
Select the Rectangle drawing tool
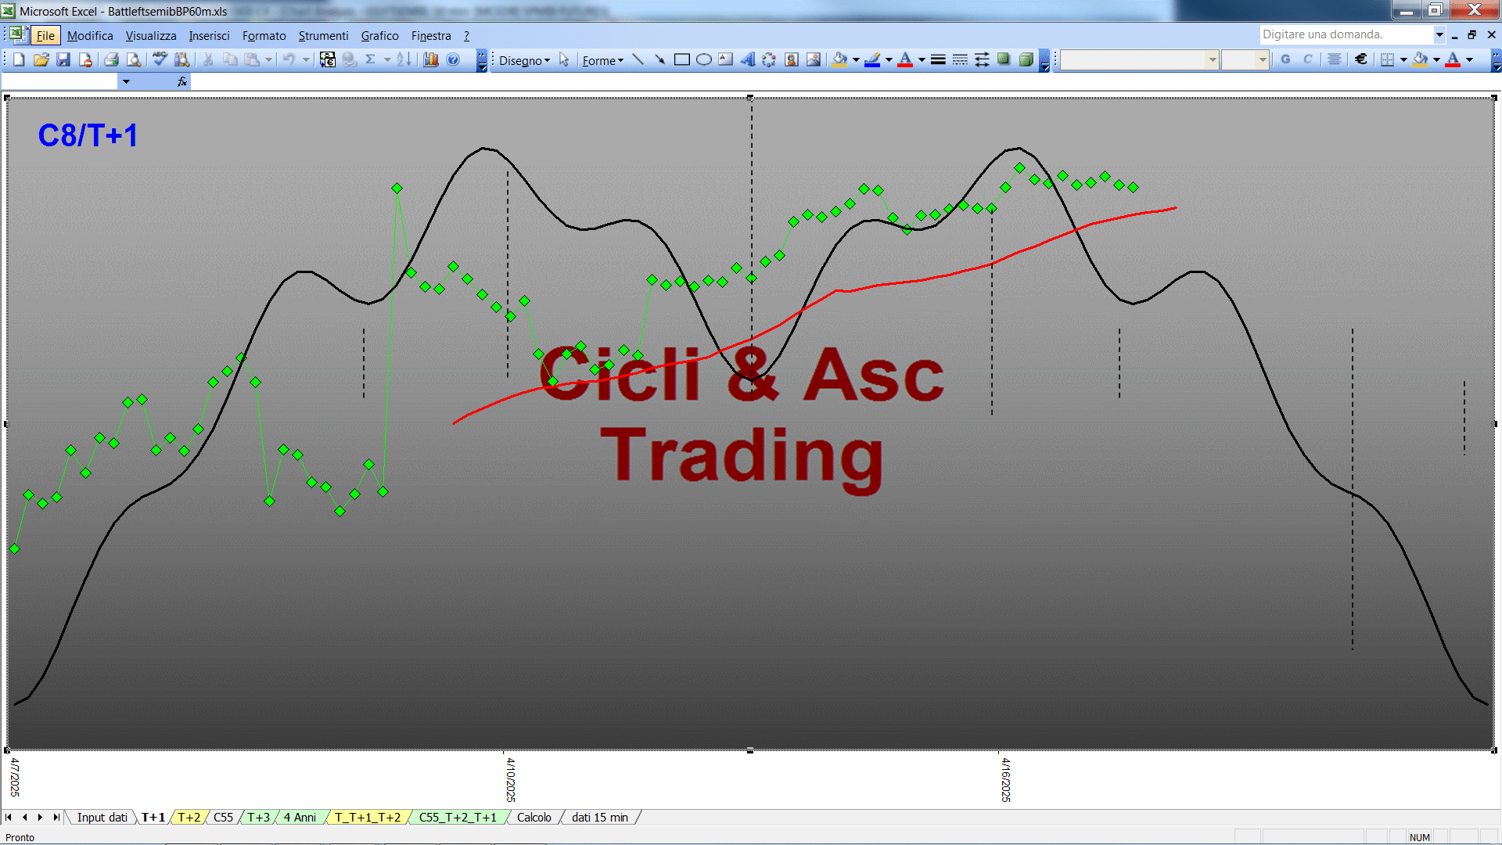(681, 59)
